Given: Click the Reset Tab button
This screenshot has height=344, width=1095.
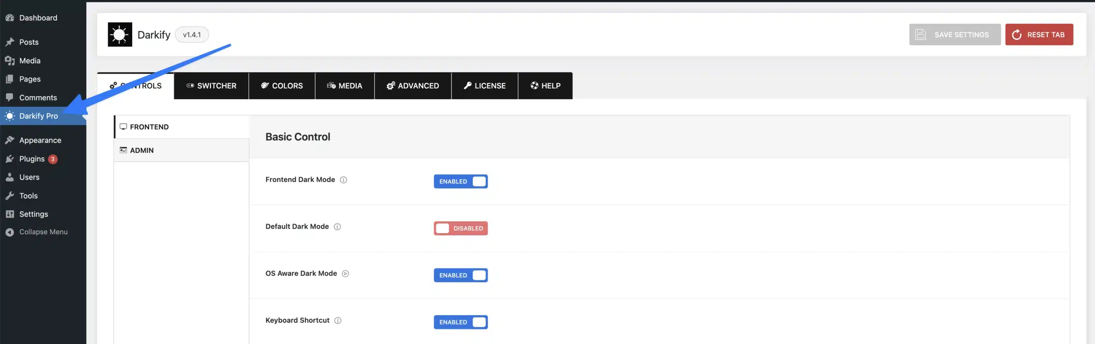Looking at the screenshot, I should 1039,35.
